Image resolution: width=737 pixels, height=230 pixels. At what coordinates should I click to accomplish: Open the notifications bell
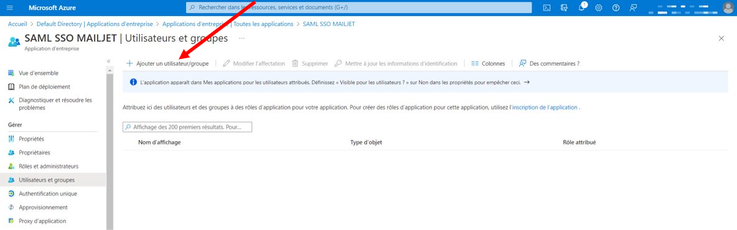click(582, 7)
